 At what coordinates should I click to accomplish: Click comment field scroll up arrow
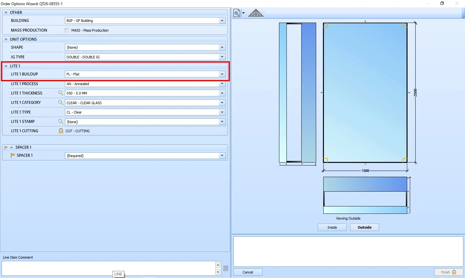(x=218, y=265)
